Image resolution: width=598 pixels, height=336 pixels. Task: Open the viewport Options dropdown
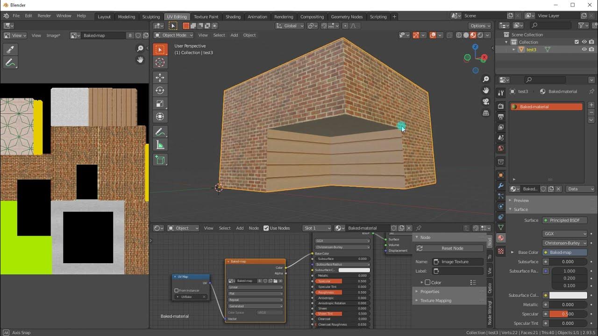[x=480, y=26]
